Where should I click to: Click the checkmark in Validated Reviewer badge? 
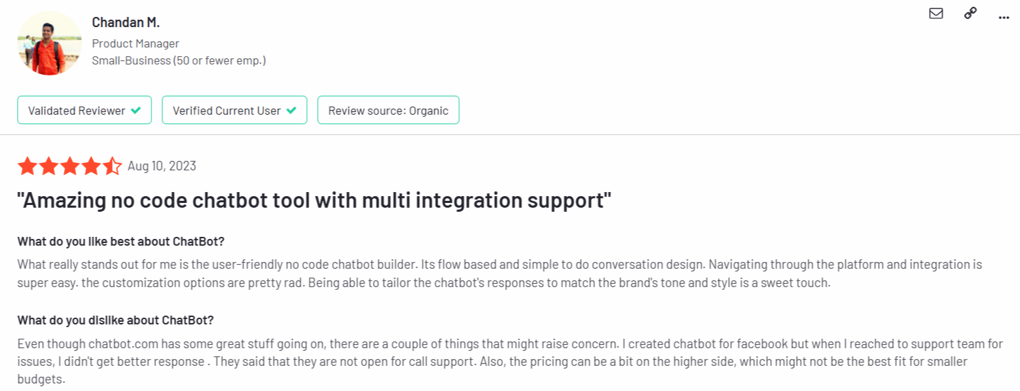[136, 110]
